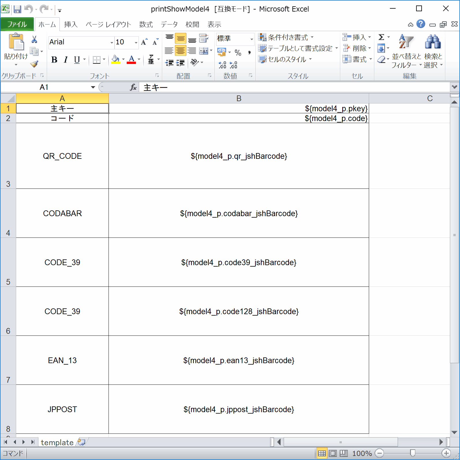Click the text Orientation icon

click(195, 62)
